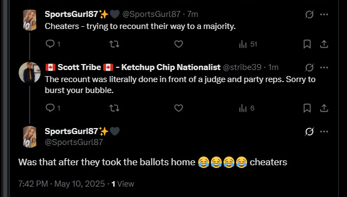Open Scott Tribe's profile picture
This screenshot has height=197, width=347.
coord(30,73)
